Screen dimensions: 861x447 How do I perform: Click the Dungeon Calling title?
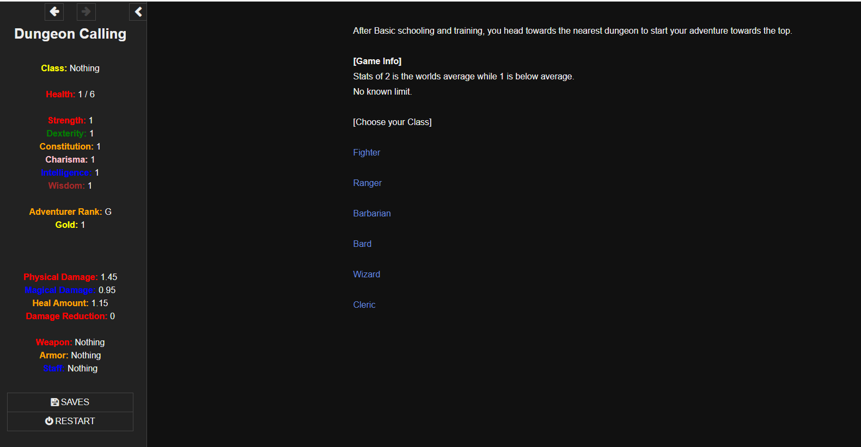[70, 34]
